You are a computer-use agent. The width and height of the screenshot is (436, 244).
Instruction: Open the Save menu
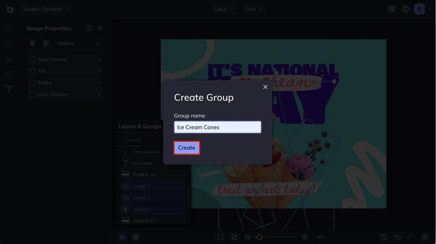click(253, 9)
